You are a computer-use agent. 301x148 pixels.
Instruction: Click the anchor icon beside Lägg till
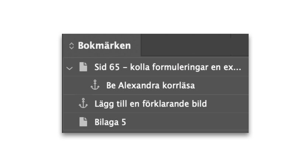click(x=83, y=103)
